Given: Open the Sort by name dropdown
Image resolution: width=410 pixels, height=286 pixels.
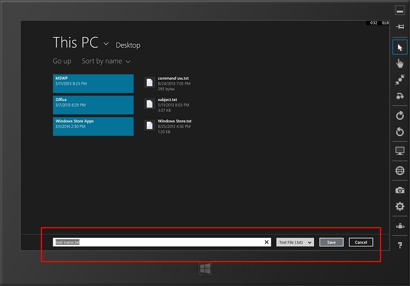Looking at the screenshot, I should (x=106, y=61).
